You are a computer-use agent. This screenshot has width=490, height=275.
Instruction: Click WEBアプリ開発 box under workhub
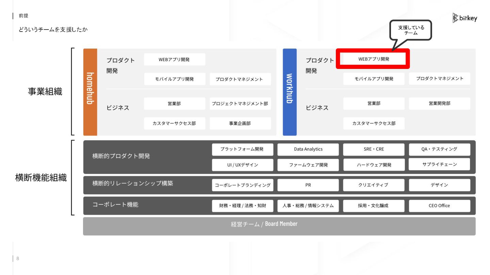click(374, 59)
